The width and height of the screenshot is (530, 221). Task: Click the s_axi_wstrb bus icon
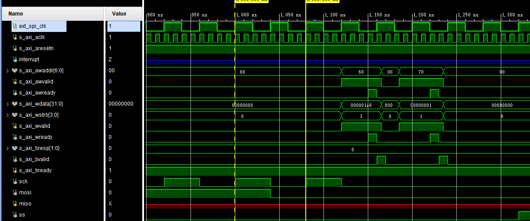tap(15, 115)
